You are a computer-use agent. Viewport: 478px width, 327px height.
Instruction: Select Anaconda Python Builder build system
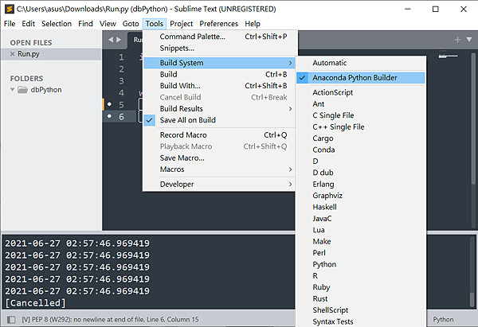pos(361,78)
